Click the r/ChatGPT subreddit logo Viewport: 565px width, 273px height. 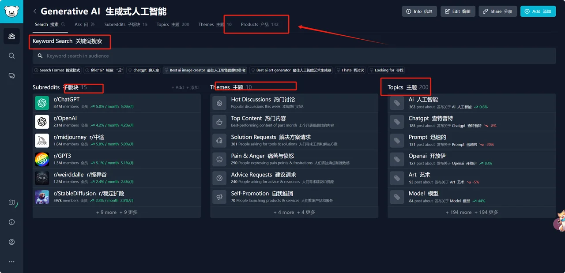(42, 103)
